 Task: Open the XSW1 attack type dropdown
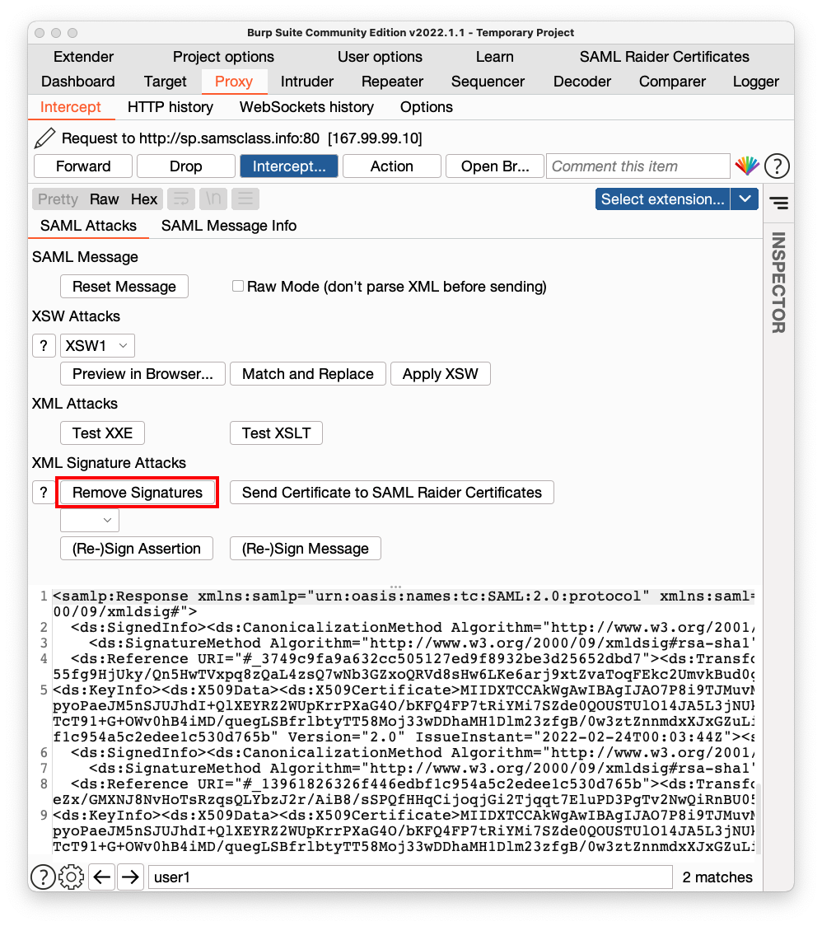coord(97,345)
